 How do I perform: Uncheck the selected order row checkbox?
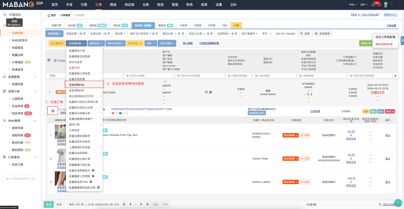[53, 111]
